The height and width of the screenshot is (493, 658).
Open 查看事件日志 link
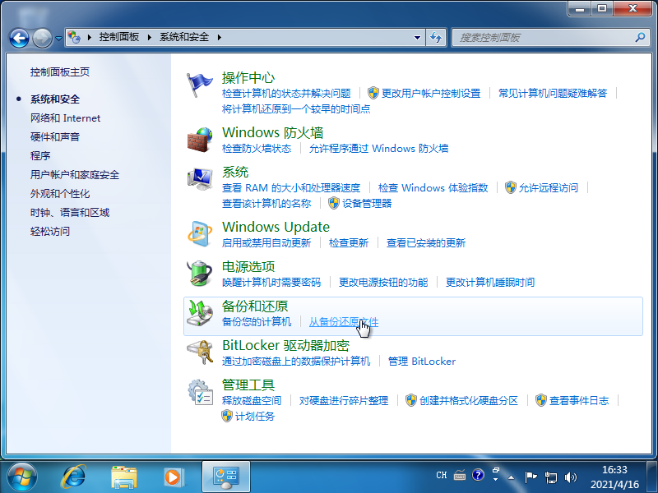(x=579, y=401)
